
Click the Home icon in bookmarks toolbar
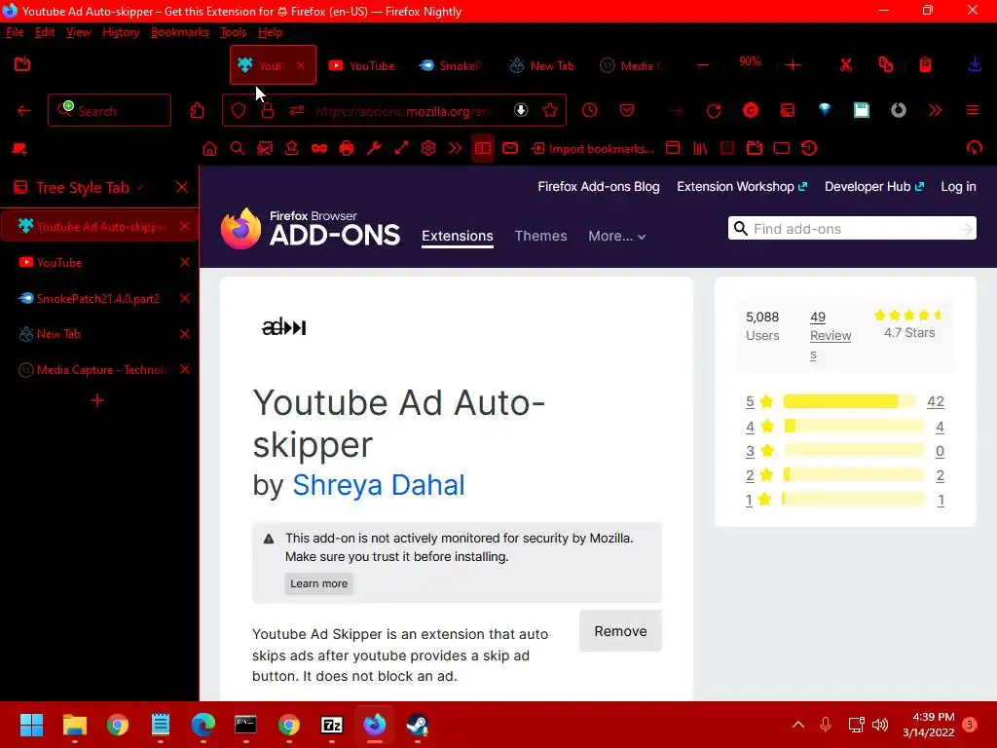click(x=209, y=149)
